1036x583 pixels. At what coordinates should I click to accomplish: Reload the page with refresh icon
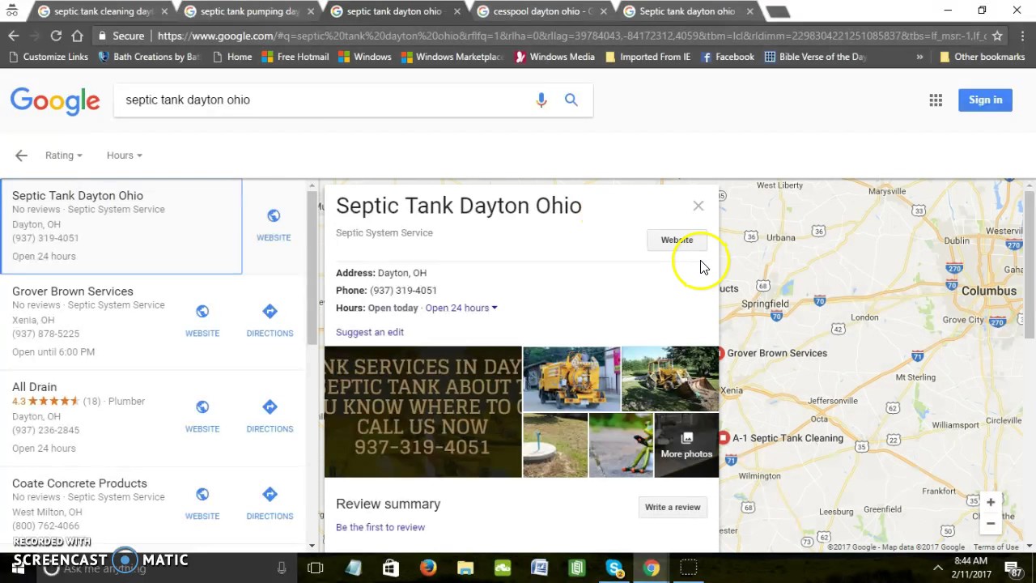(x=56, y=36)
